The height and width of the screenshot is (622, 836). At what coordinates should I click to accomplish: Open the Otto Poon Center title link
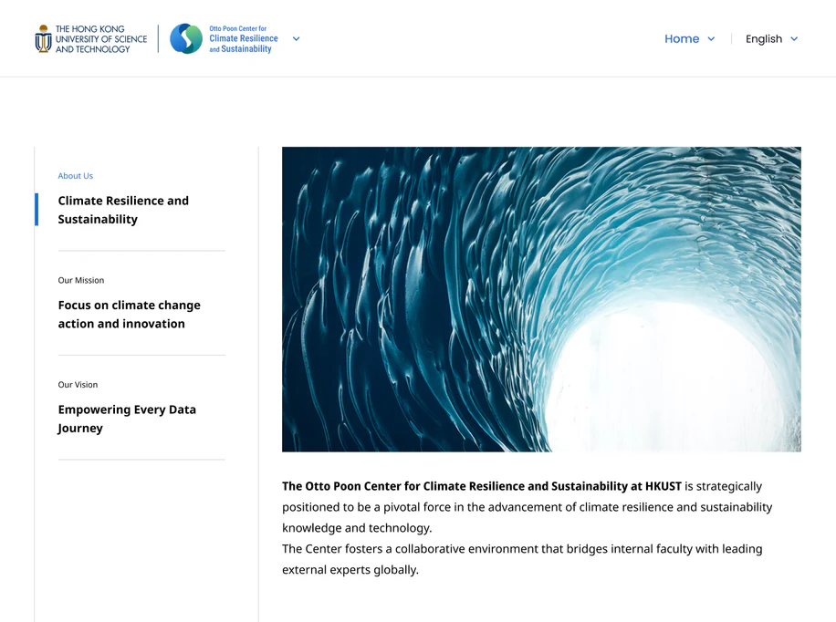point(243,39)
